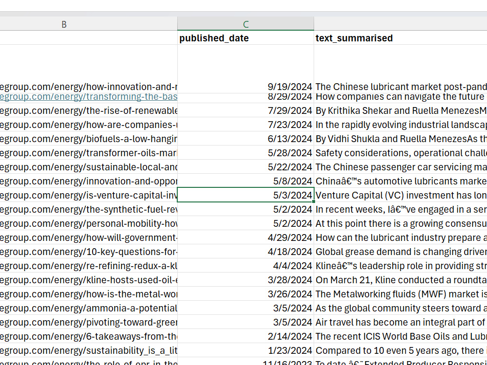Click the 10-key-questions-for URL cell
487x365 pixels.
tap(89, 252)
